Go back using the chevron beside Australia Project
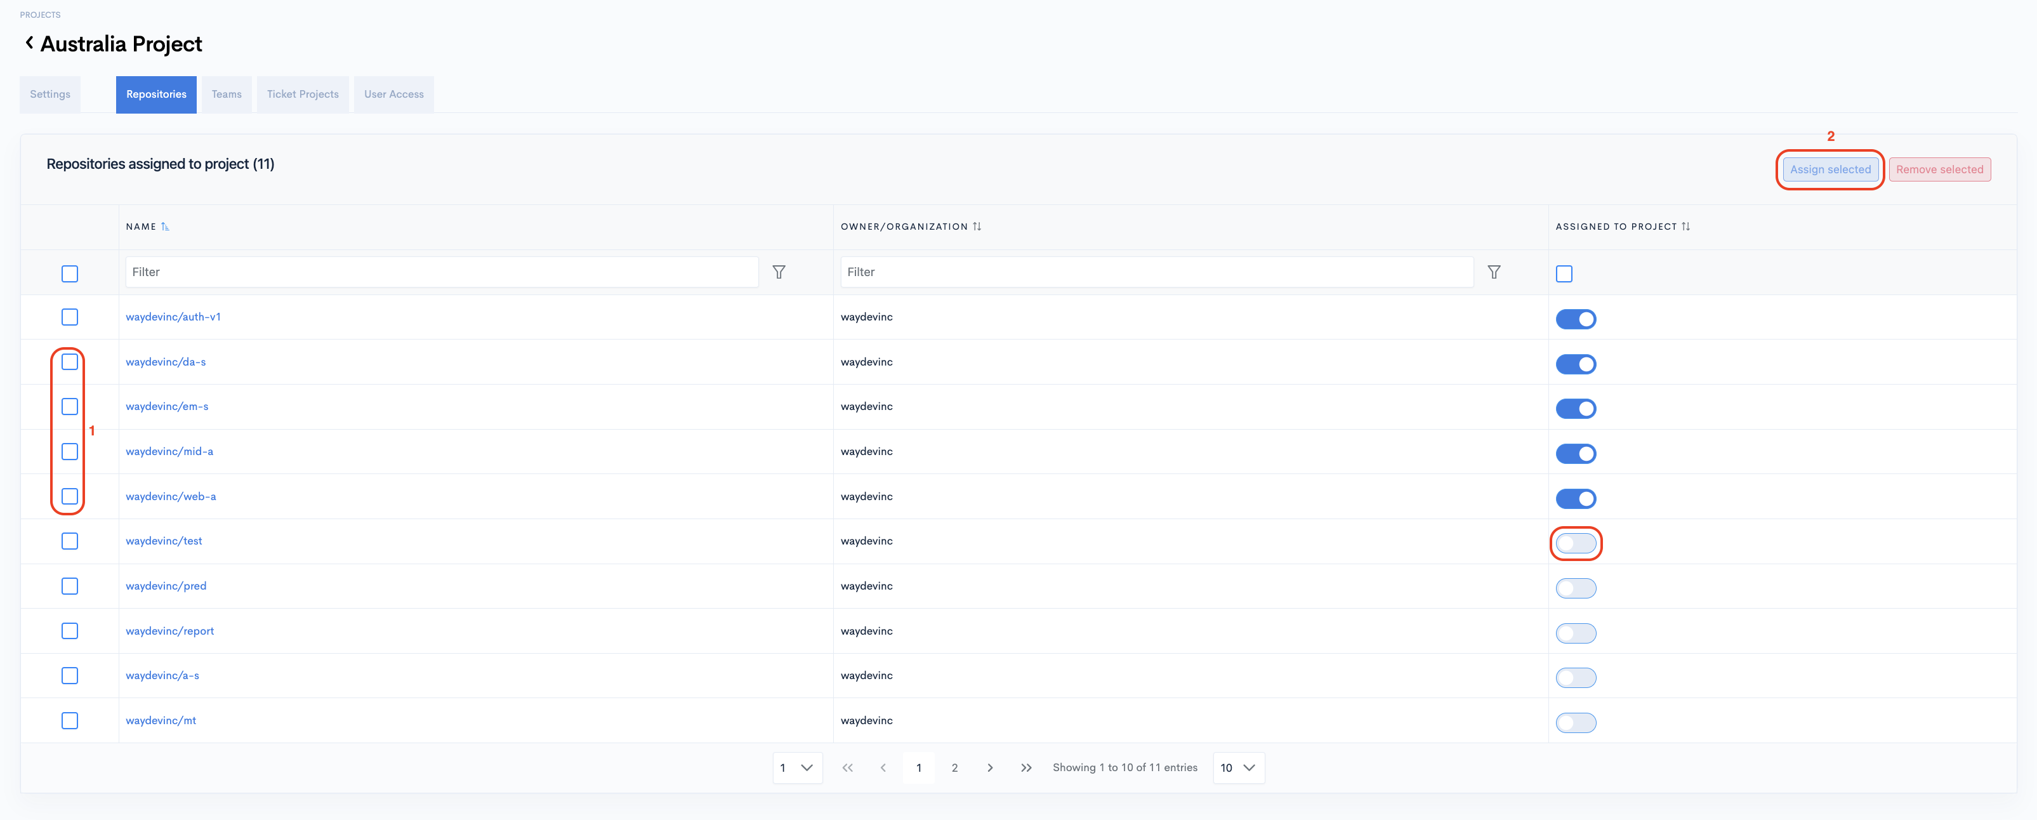Image resolution: width=2037 pixels, height=820 pixels. pyautogui.click(x=29, y=43)
